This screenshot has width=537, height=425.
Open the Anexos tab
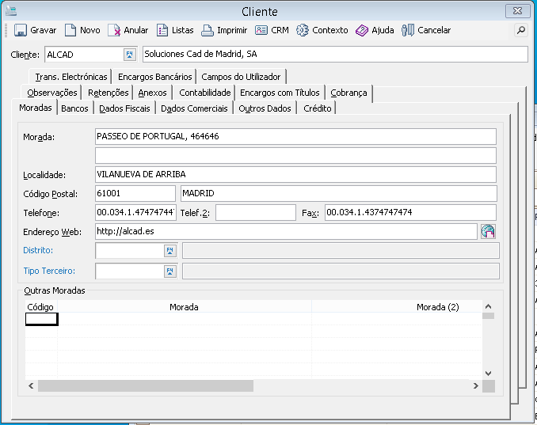[152, 93]
